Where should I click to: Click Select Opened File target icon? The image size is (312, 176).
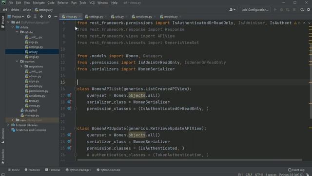pyautogui.click(x=29, y=17)
